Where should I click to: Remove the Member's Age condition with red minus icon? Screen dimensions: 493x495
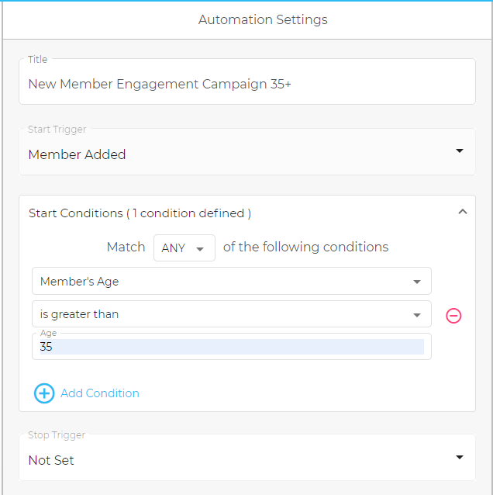453,315
